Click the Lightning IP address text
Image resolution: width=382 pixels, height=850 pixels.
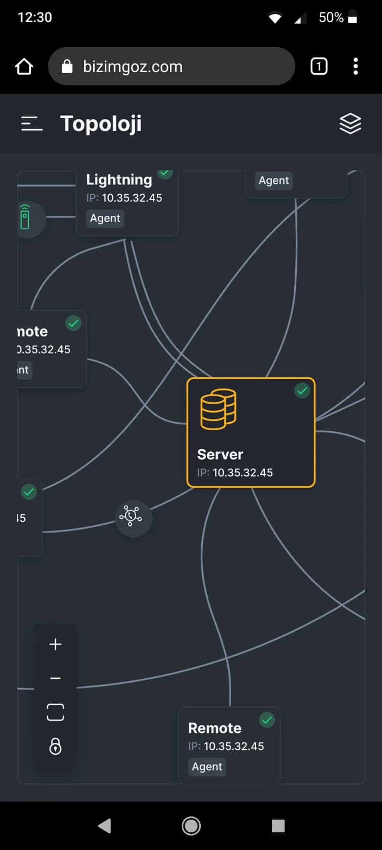[124, 198]
